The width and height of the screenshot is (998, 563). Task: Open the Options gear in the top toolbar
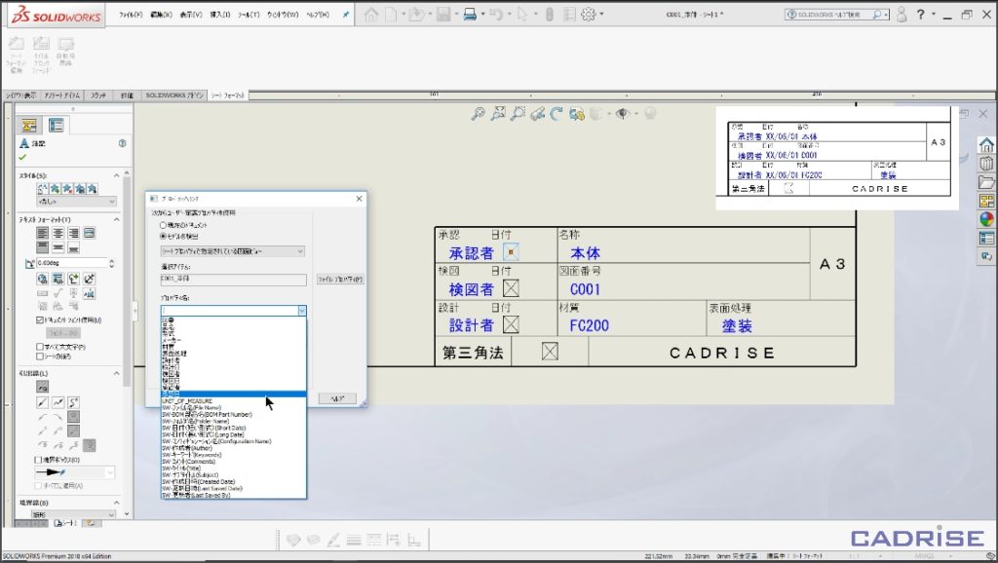(588, 16)
